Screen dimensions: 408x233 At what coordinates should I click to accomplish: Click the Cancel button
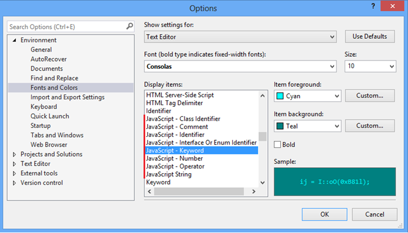375,214
